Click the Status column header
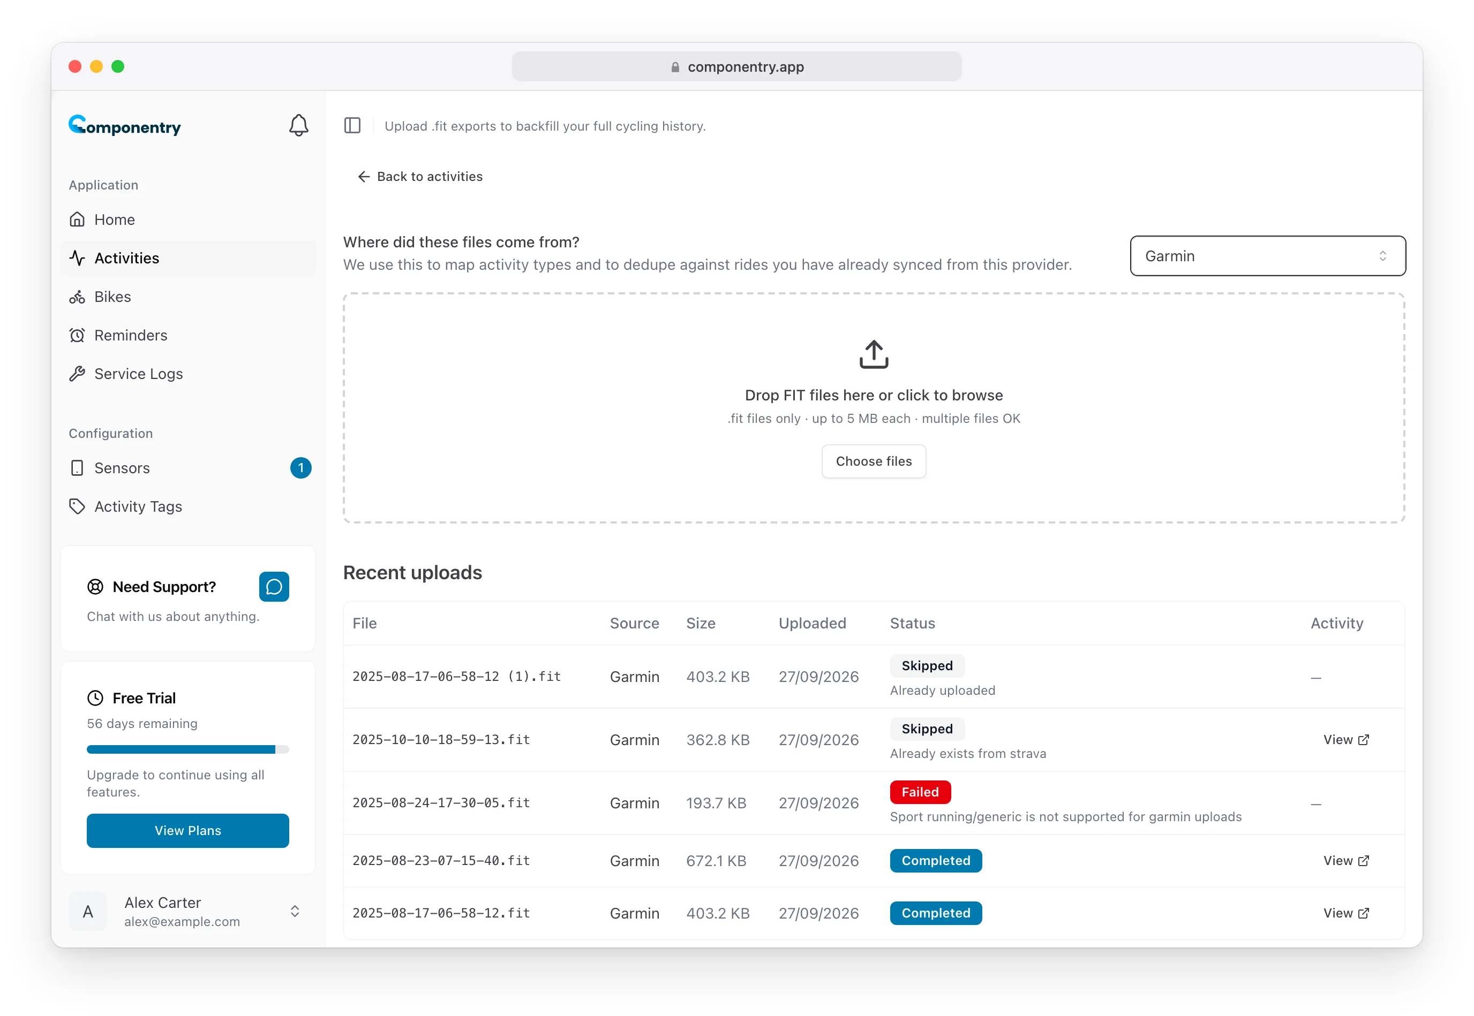Viewport: 1474px width, 1016px height. coord(912,623)
